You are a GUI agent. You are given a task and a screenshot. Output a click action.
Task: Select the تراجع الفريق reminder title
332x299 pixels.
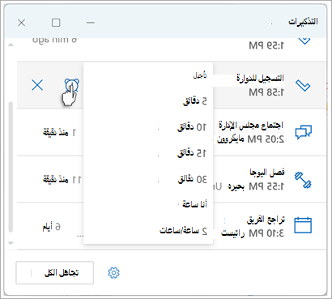click(x=266, y=220)
